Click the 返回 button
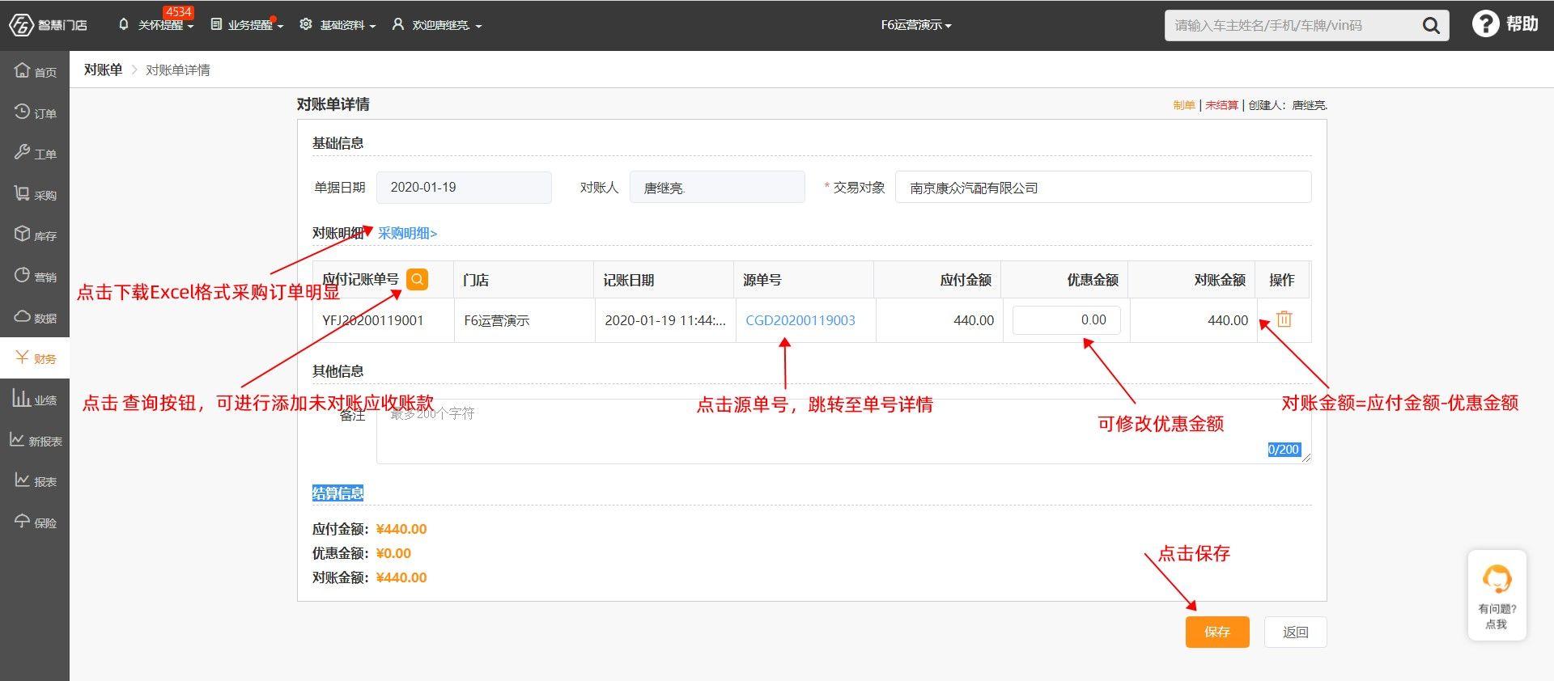 (x=1295, y=632)
